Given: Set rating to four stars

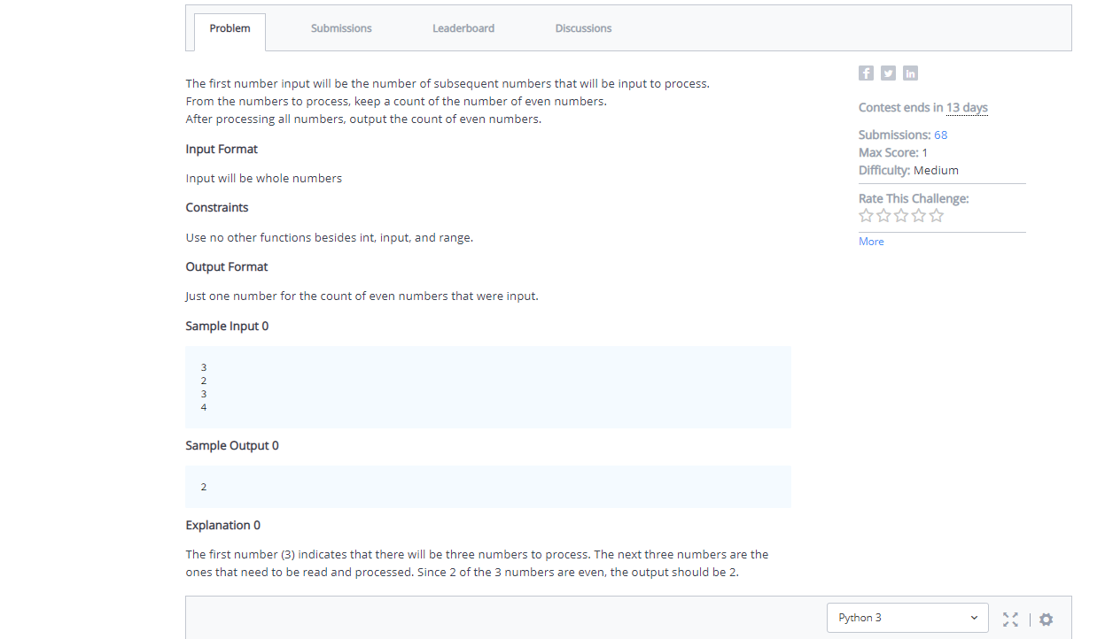Looking at the screenshot, I should coord(918,215).
